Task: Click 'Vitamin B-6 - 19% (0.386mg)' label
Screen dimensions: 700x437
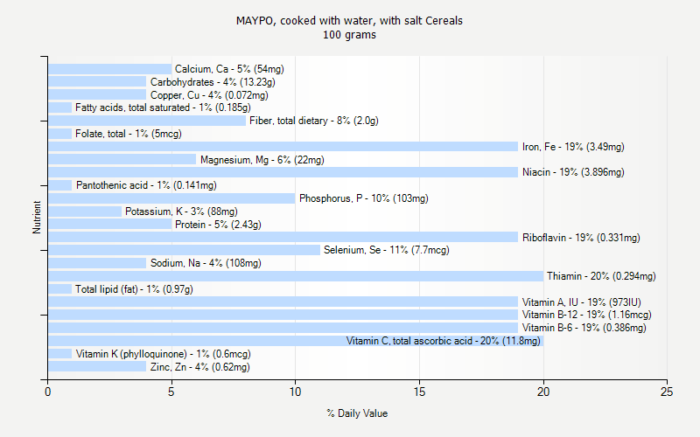Action: (x=584, y=328)
